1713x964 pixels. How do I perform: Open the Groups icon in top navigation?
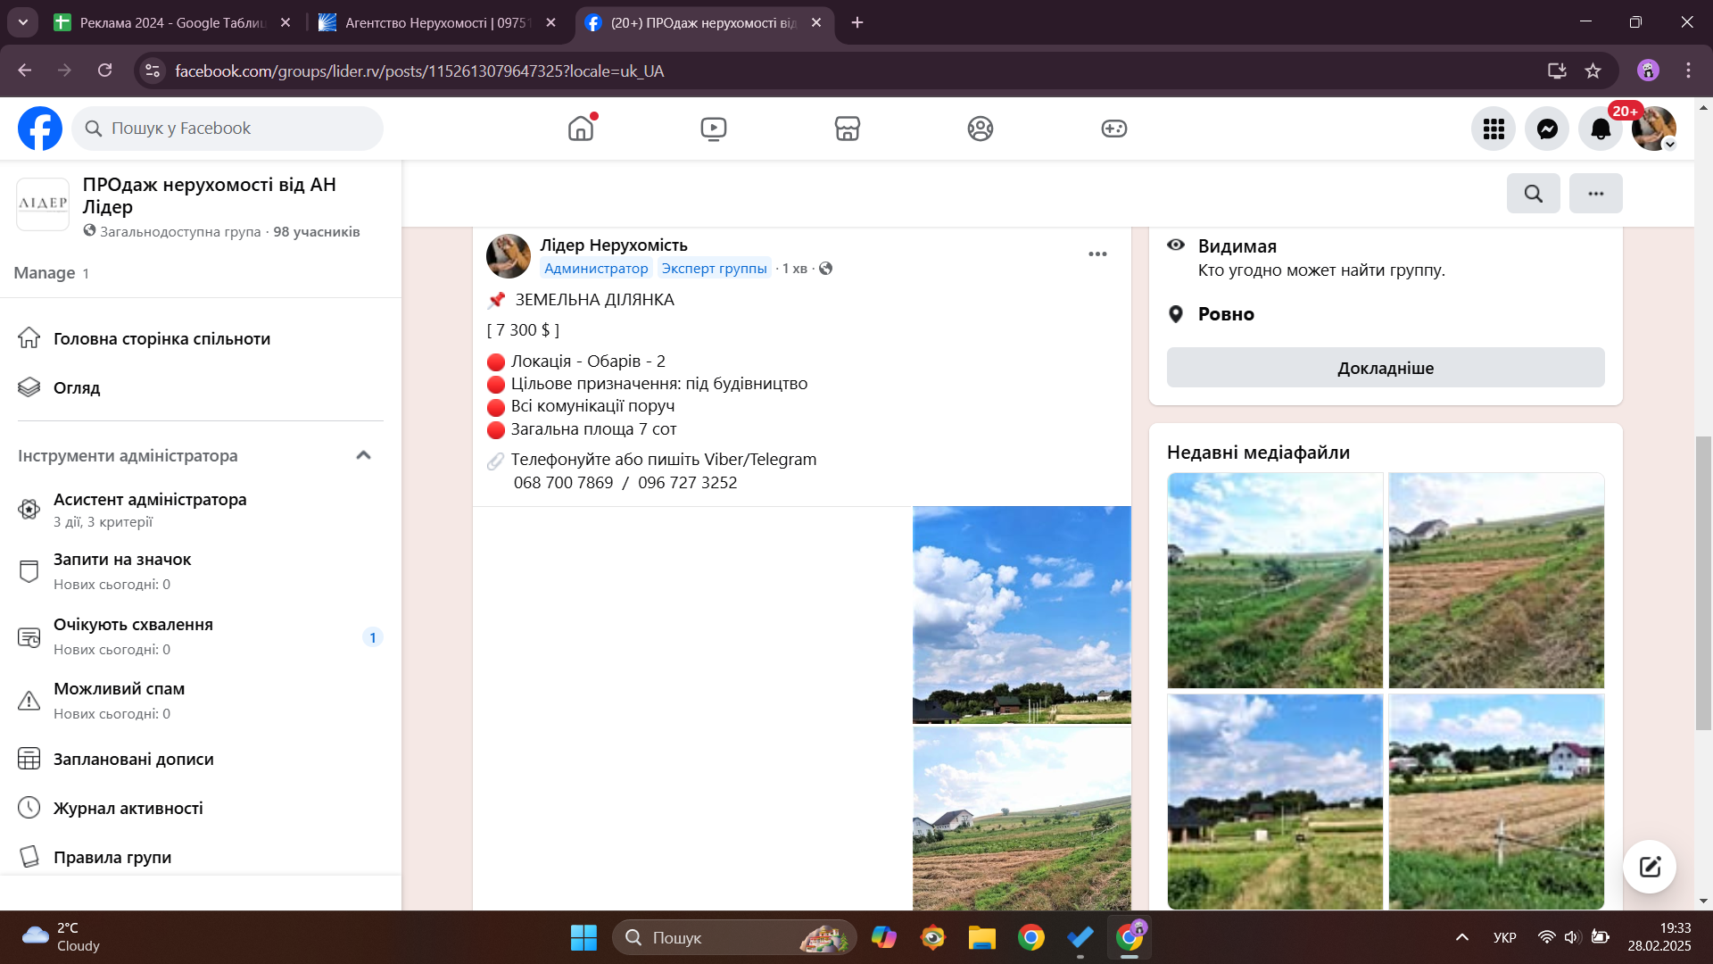980,129
